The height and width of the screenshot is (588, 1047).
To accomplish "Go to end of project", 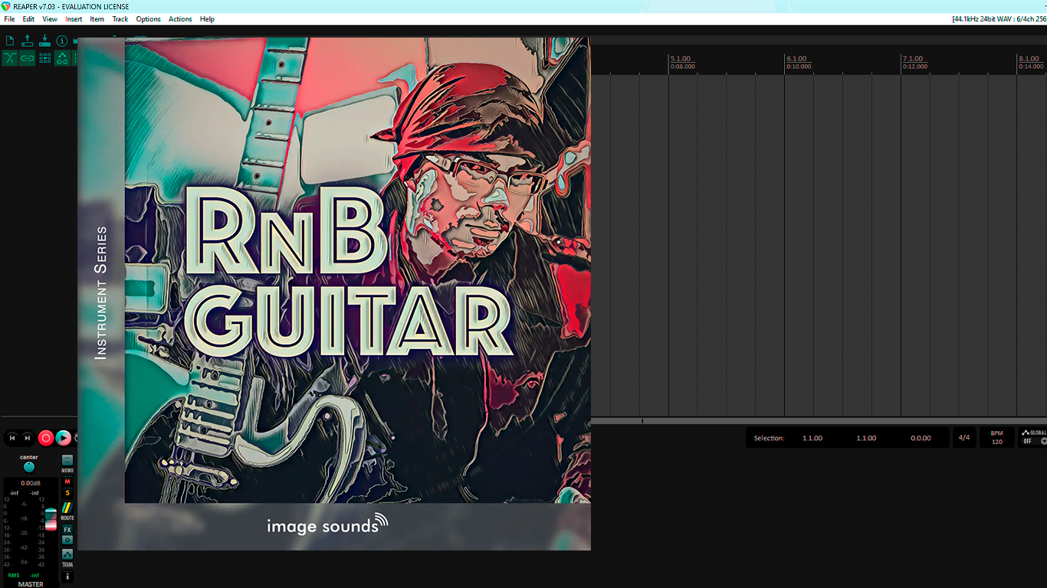I will point(28,438).
